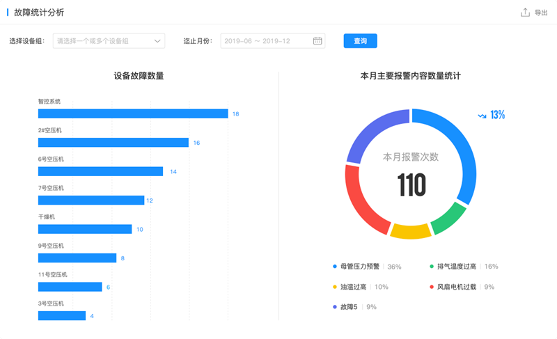This screenshot has width=557, height=339.
Task: Click the 导出 text link
Action: 541,13
